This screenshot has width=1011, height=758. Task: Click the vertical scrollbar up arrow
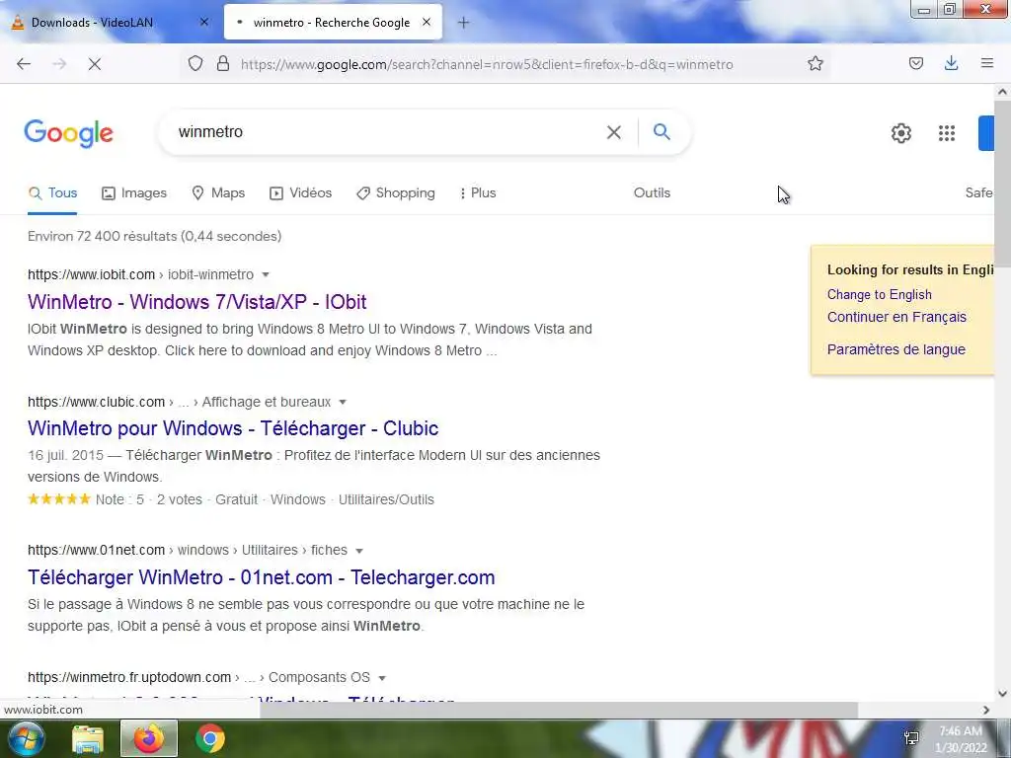(1002, 92)
